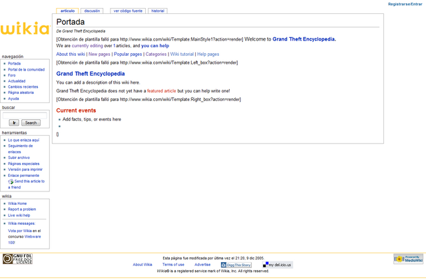Screen dimensions: 426x280
Task: Open Terms of use in footer
Action: (173, 265)
